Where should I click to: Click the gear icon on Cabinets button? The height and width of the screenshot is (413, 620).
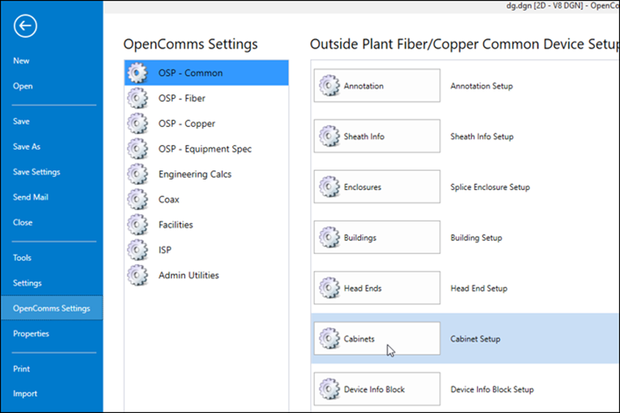click(329, 338)
